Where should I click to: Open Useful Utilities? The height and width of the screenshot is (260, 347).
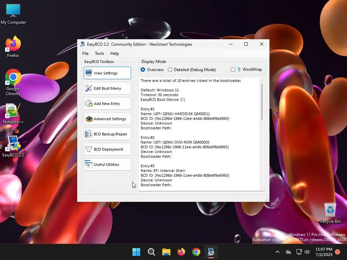[x=107, y=165]
